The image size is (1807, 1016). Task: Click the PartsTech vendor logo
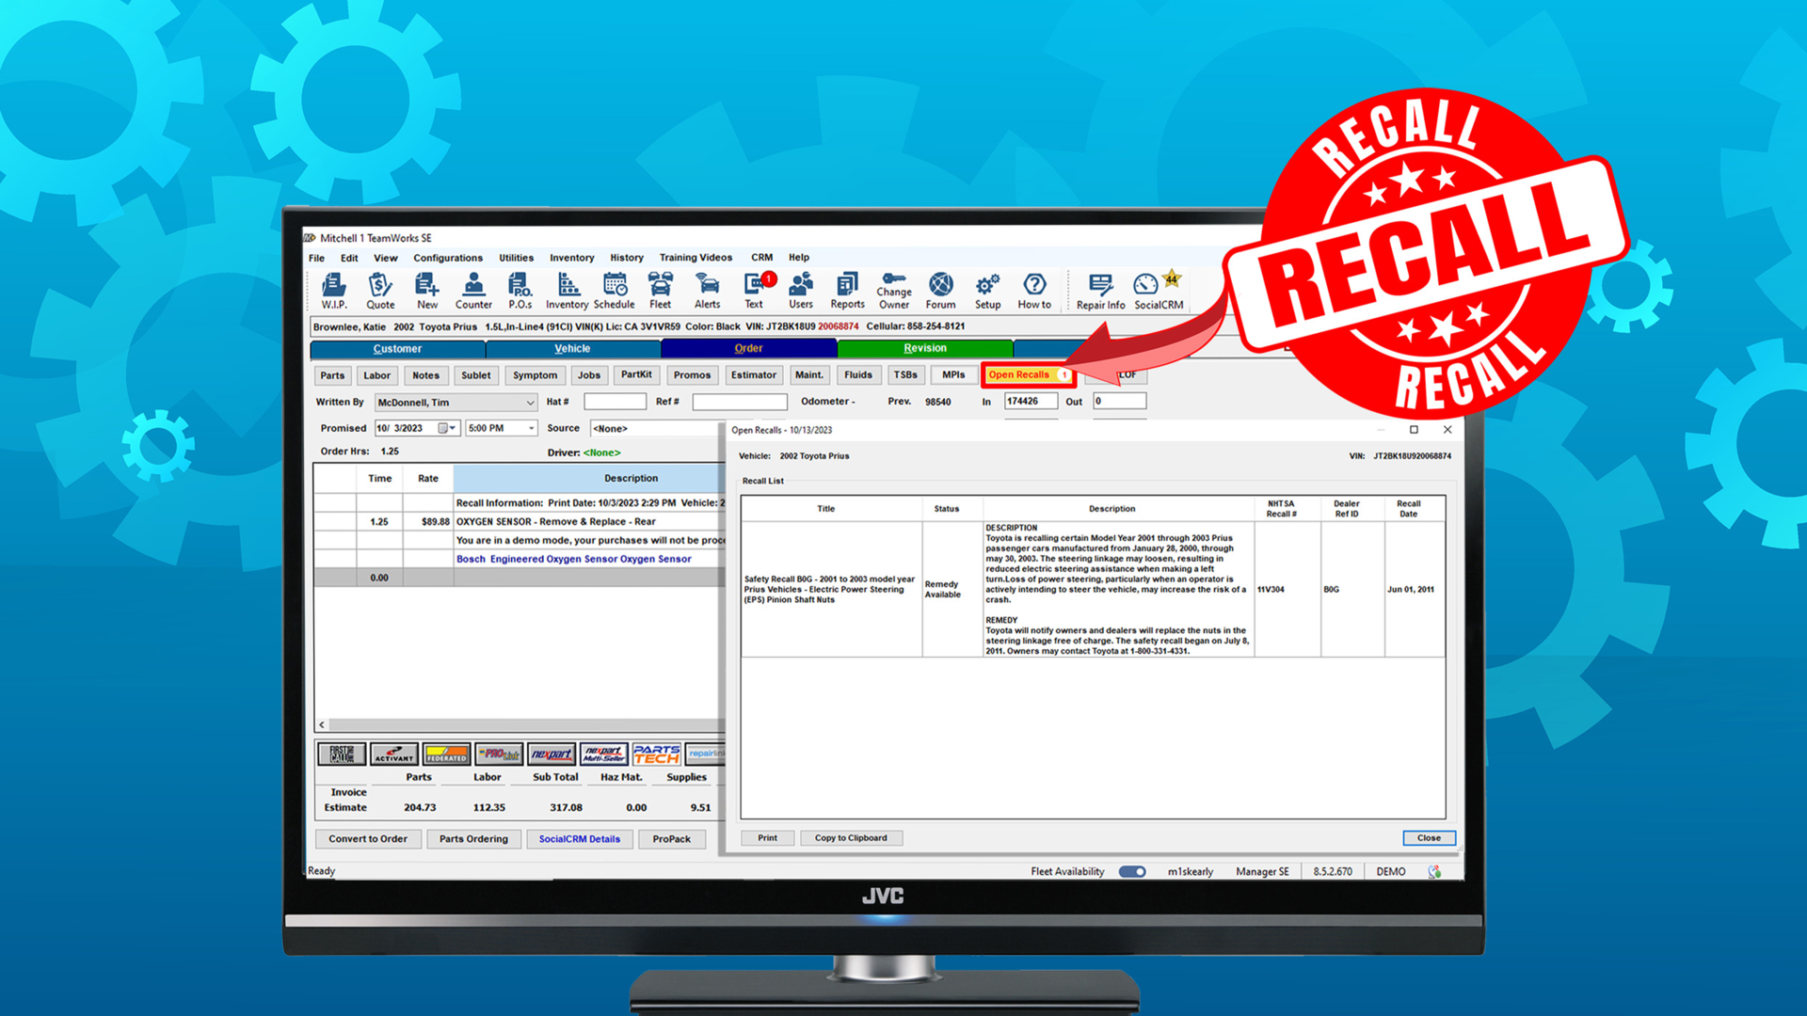pyautogui.click(x=656, y=754)
